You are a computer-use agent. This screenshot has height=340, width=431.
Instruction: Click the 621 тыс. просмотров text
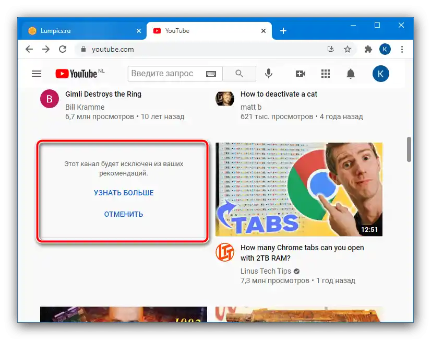[x=277, y=116]
